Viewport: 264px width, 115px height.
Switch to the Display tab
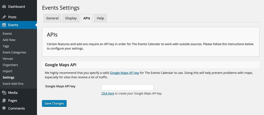71,18
